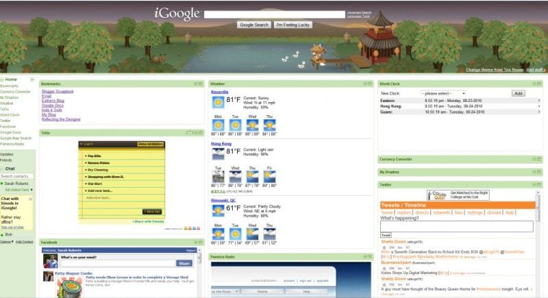Maximize the ToDo gadget
The height and width of the screenshot is (298, 548).
pyautogui.click(x=201, y=133)
